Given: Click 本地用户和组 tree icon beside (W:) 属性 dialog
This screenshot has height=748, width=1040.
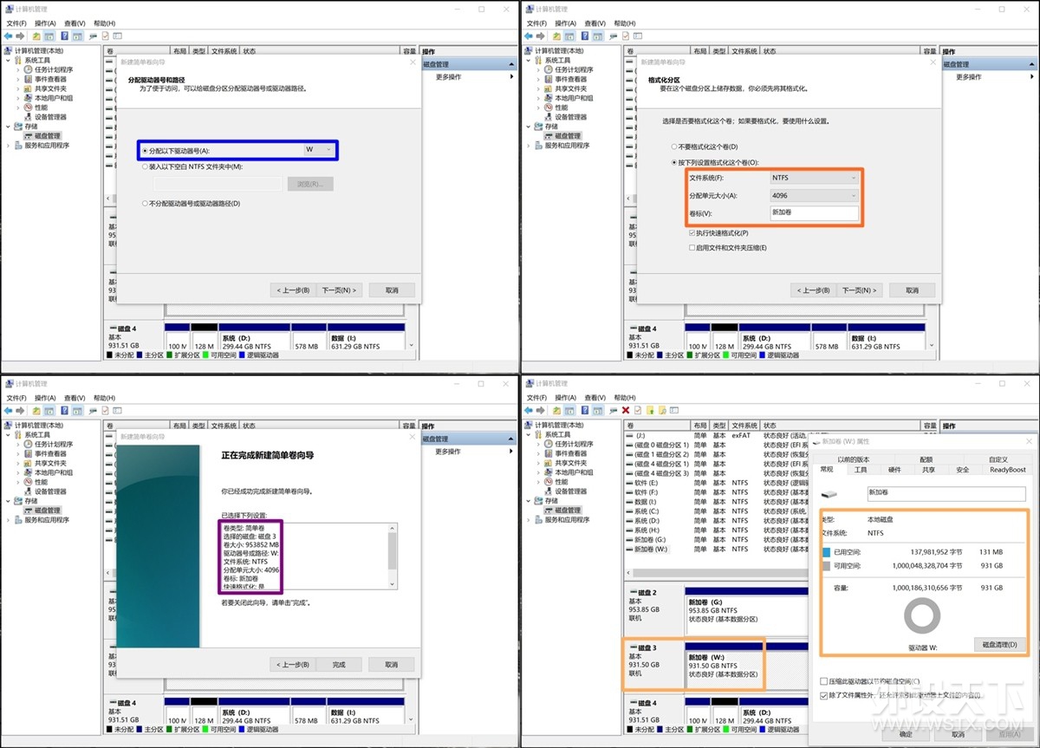Looking at the screenshot, I should [549, 472].
